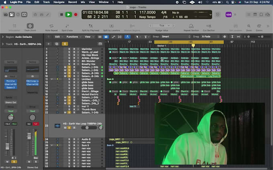Screen dimensions: 273x170
Task: Open the View dropdown in Tracks area
Action: point(89,37)
